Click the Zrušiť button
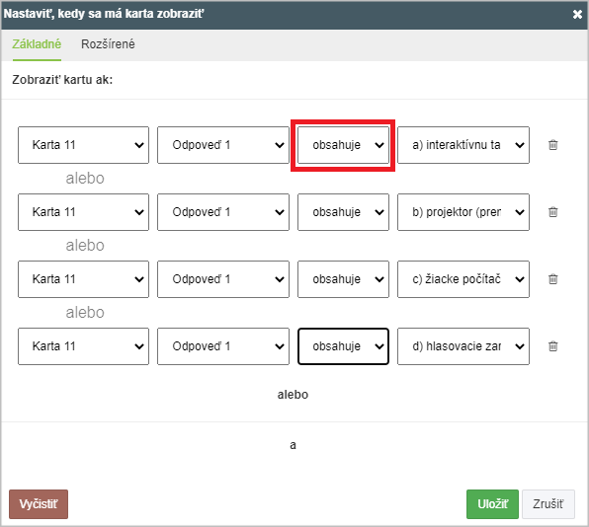The image size is (589, 527). point(548,504)
